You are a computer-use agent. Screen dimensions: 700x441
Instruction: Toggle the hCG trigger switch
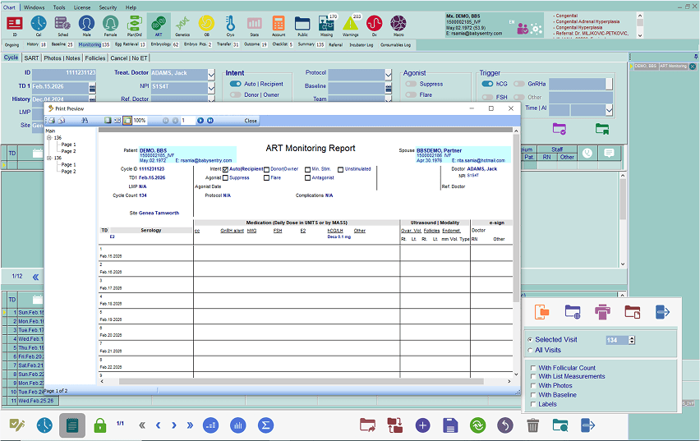coord(487,84)
